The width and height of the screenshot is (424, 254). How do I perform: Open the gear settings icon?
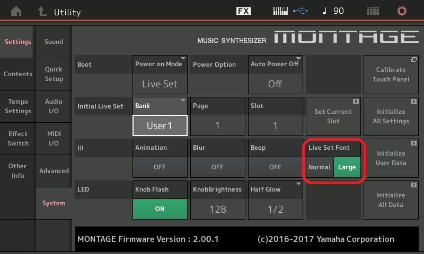tap(402, 11)
